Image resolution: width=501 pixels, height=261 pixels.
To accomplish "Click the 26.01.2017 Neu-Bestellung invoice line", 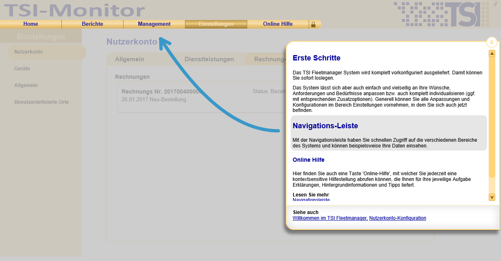I will coord(154,100).
